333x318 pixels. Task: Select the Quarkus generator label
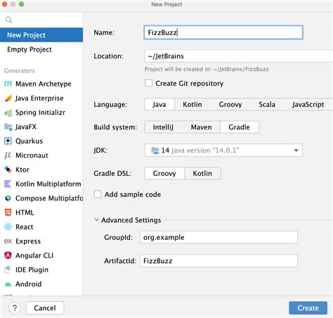pos(29,141)
